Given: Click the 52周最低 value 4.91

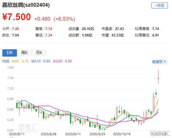Looking at the screenshot, I should pos(155,35).
